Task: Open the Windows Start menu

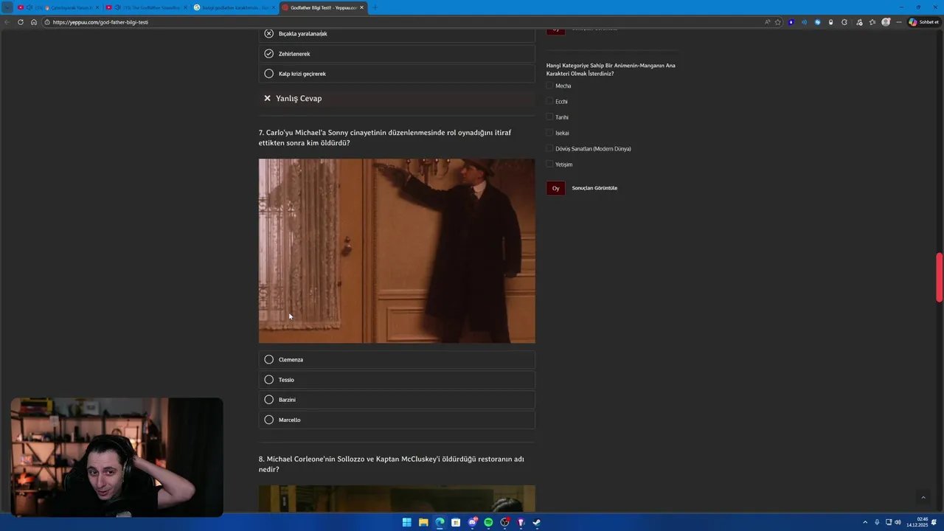Action: 406,522
